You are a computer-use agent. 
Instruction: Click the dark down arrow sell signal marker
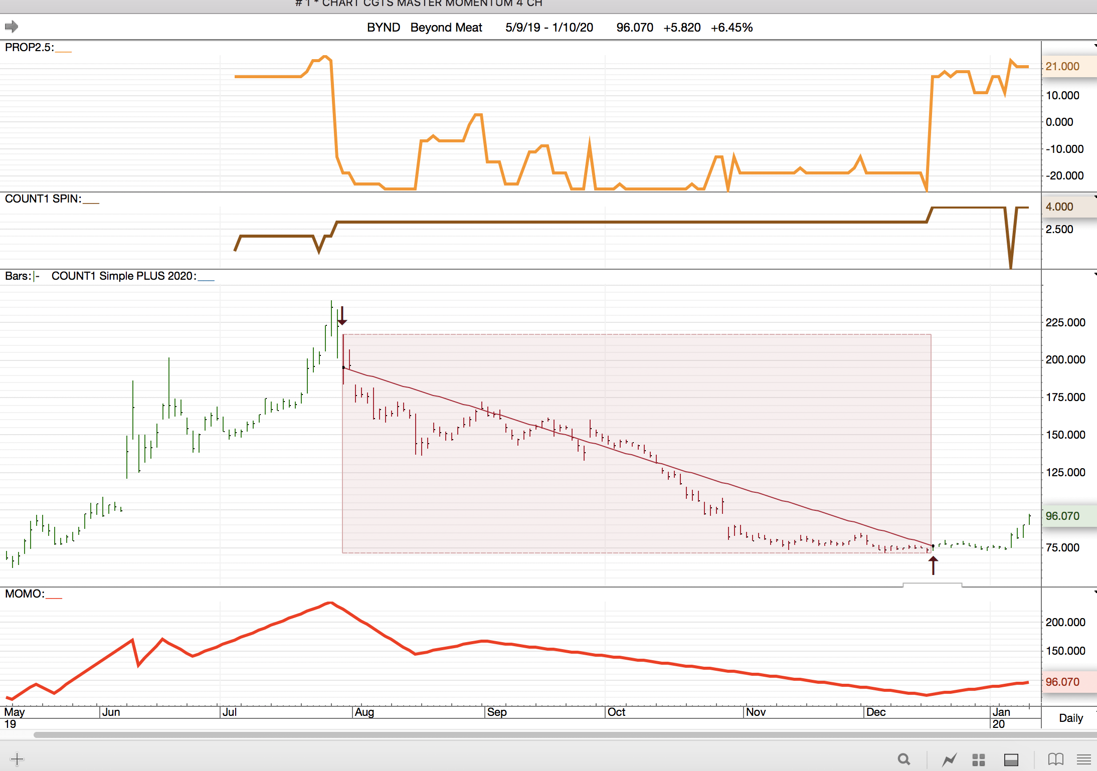(342, 316)
